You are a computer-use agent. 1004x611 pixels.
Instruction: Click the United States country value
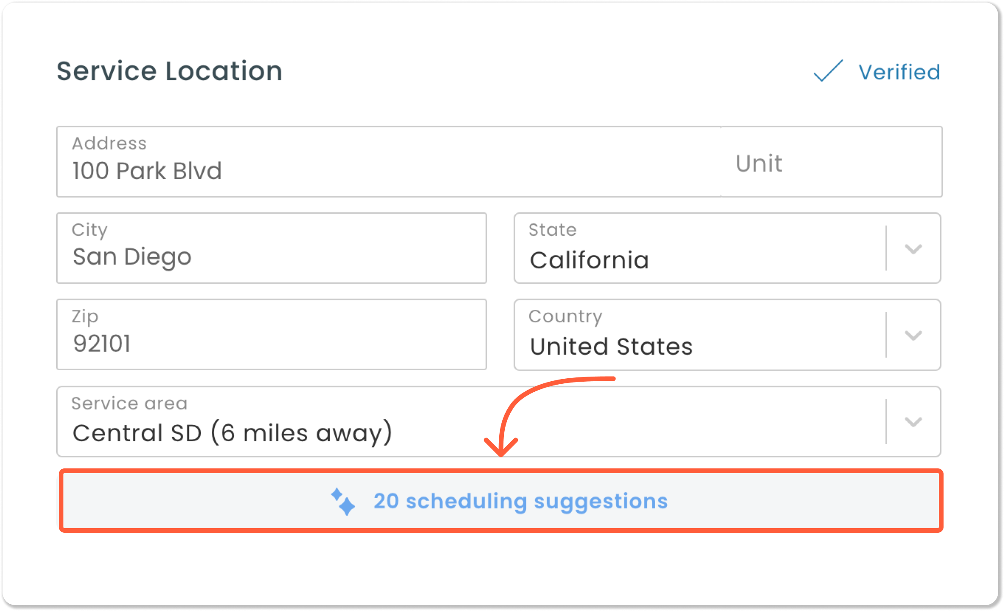click(611, 346)
